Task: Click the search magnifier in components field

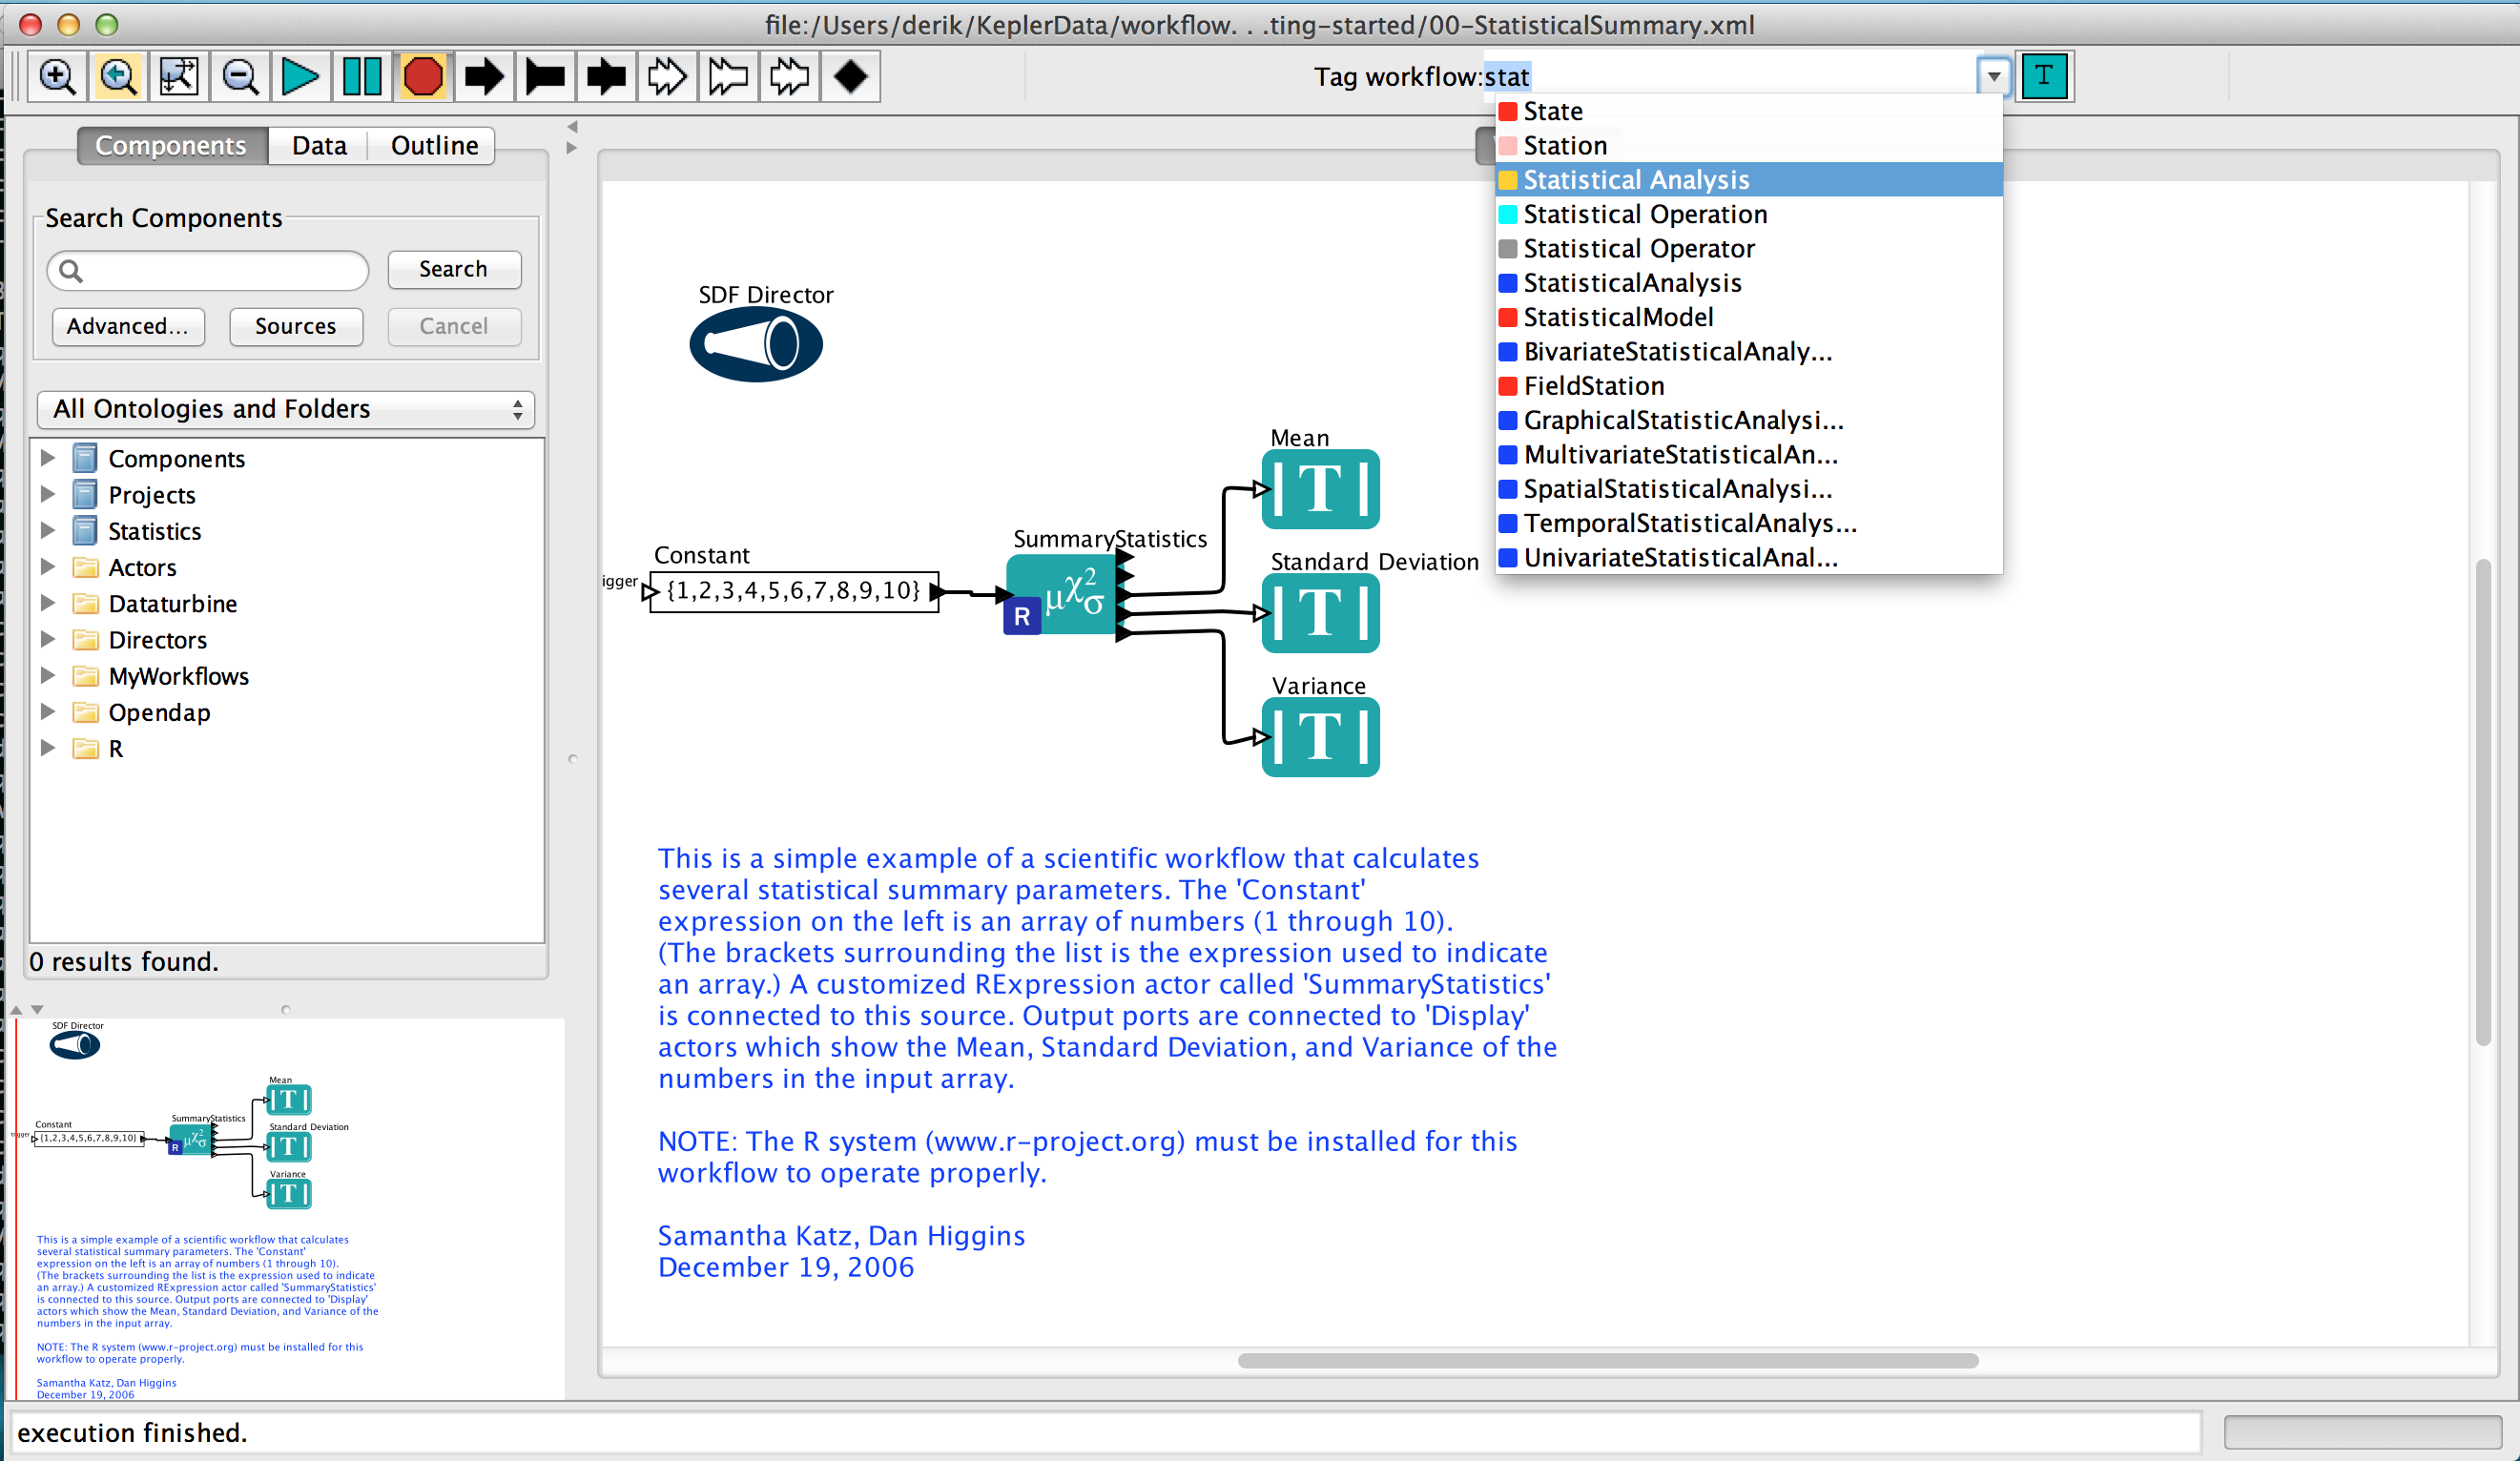Action: click(70, 270)
